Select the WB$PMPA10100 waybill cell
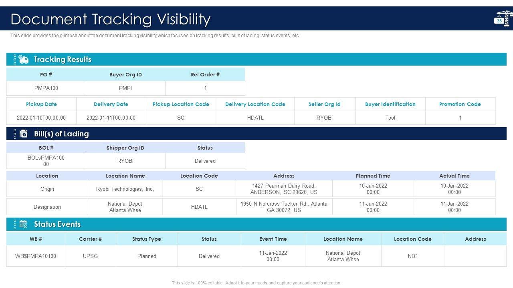Image resolution: width=513 pixels, height=288 pixels. click(x=36, y=256)
